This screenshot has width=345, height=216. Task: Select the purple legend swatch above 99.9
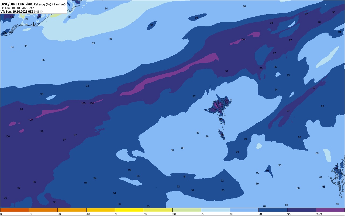(330, 210)
